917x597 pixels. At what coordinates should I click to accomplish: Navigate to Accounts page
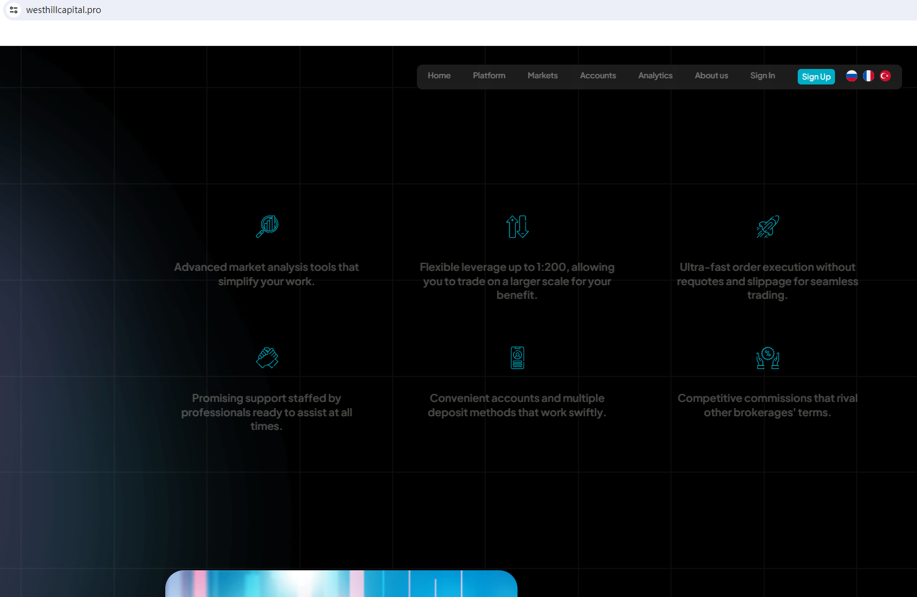click(x=598, y=76)
